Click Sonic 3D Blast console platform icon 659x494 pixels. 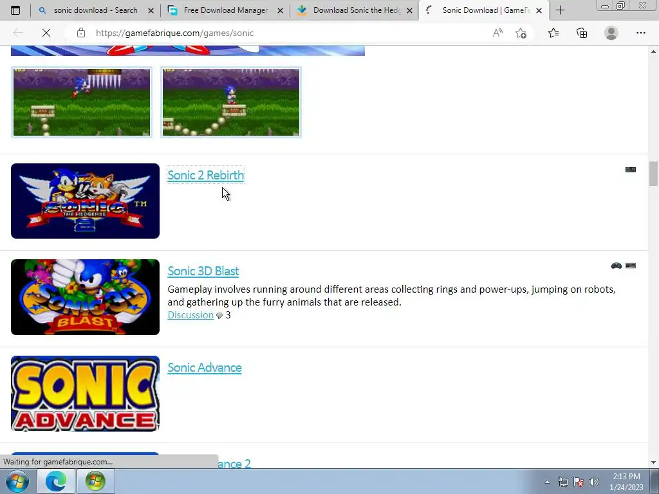tap(631, 266)
